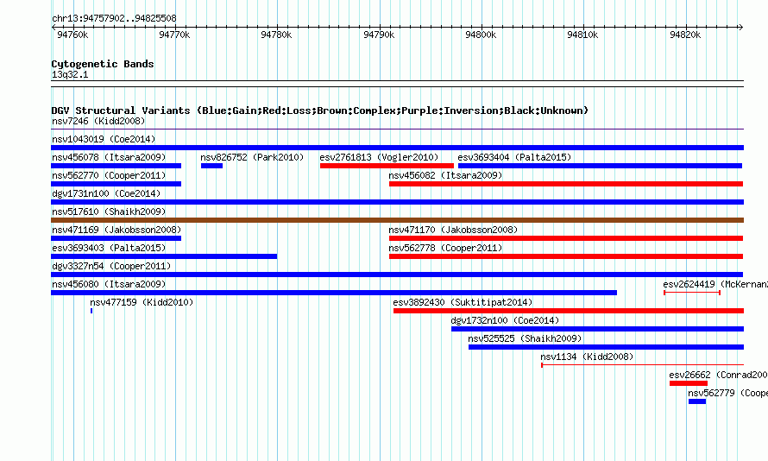Click the Cytogenetic Bands track title
The height and width of the screenshot is (461, 768).
(x=103, y=64)
